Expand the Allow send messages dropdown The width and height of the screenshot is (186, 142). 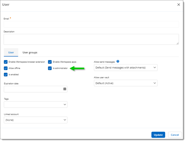pos(126,68)
